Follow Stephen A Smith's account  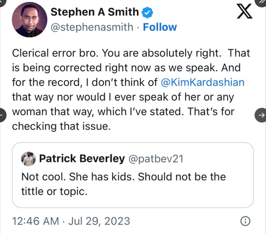point(160,27)
